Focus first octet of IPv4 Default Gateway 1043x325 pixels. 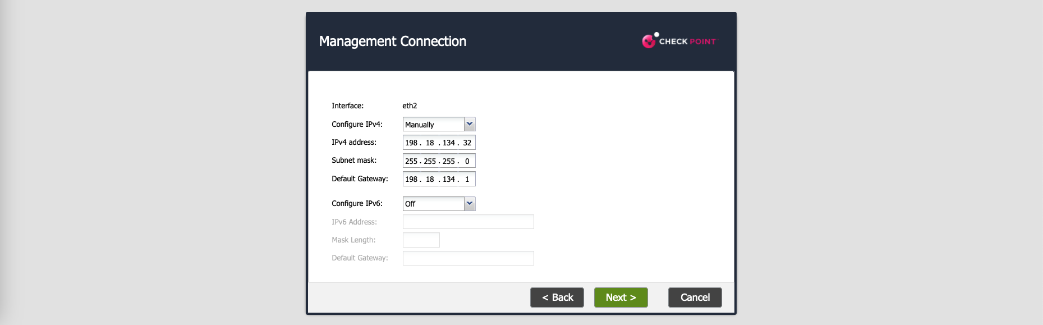pyautogui.click(x=411, y=179)
